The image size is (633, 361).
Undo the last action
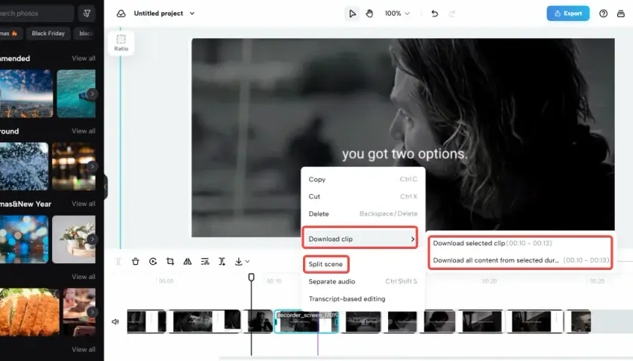coord(434,14)
